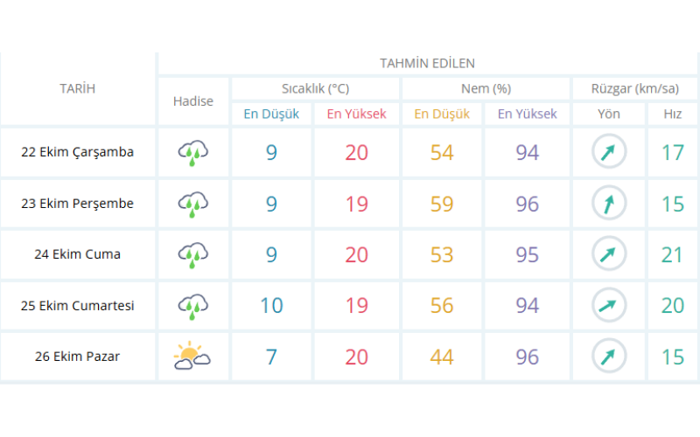Image resolution: width=700 pixels, height=437 pixels.
Task: Click the rain icon for 22 Ekim Çarşamba
Action: coord(193,153)
